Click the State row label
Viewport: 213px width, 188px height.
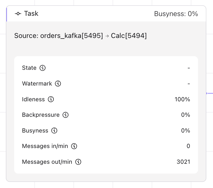29,68
